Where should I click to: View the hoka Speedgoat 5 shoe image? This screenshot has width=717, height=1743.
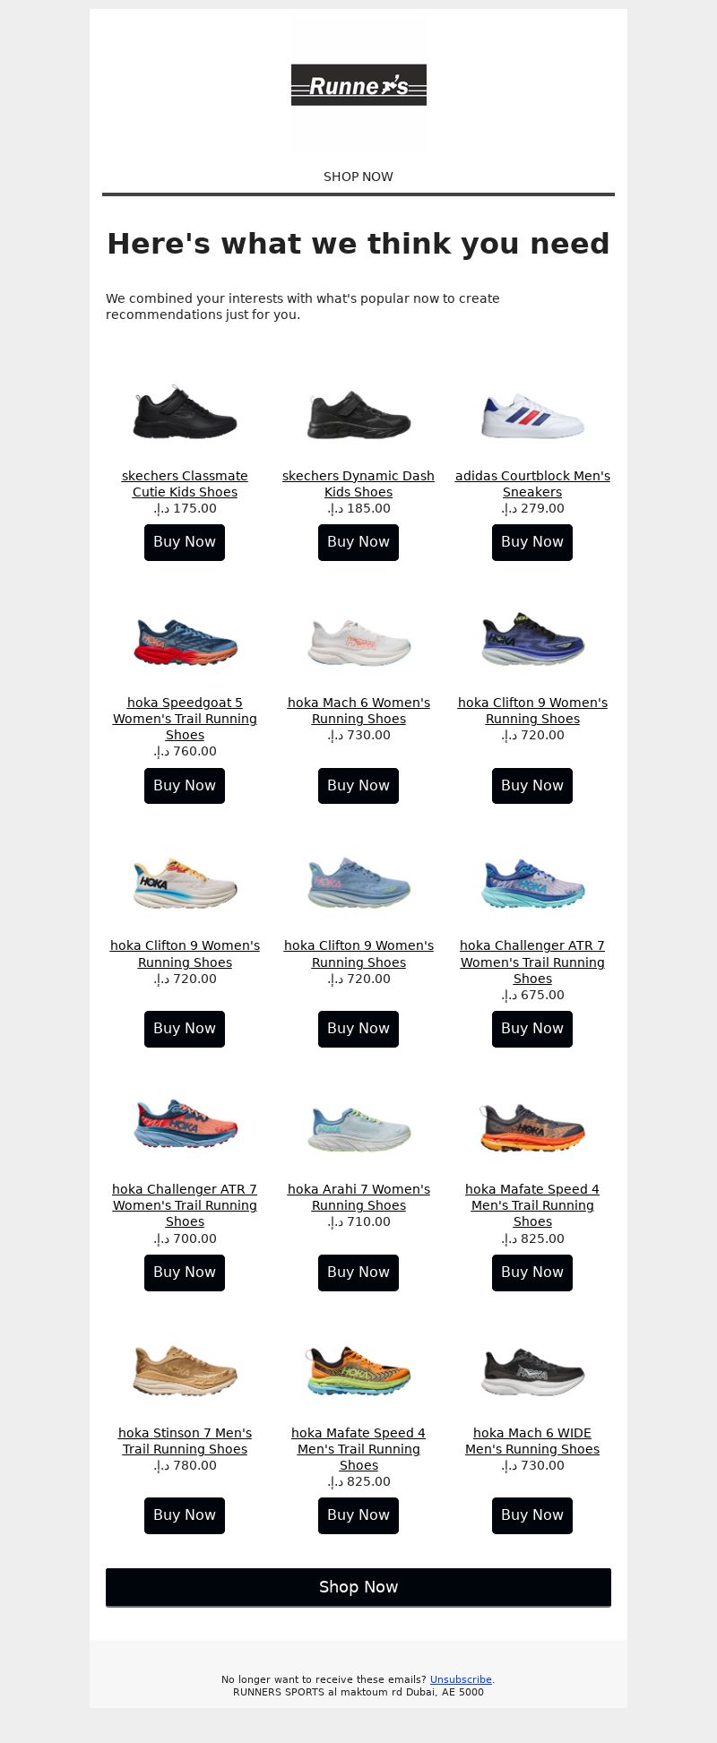[185, 640]
